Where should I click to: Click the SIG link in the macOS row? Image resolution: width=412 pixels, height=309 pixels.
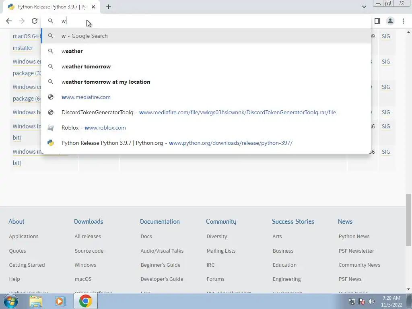coord(386,36)
